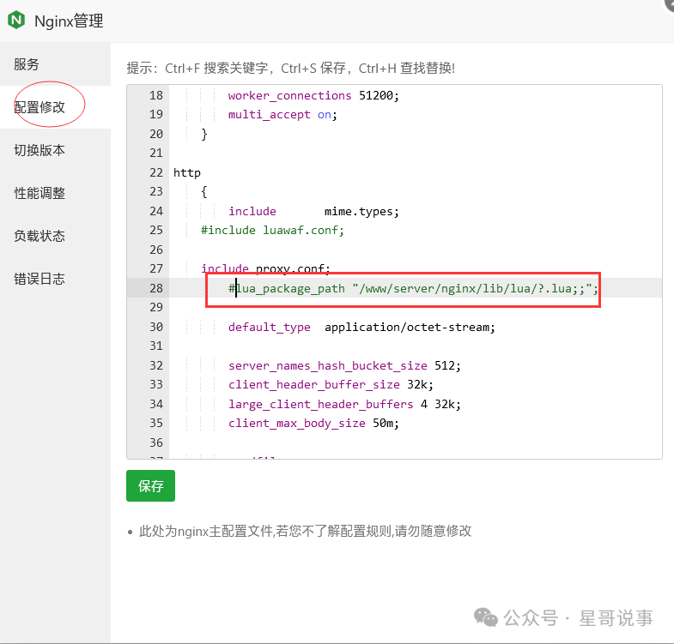Screen dimensions: 674x644
Task: Click line number 36 in gutter
Action: point(156,442)
